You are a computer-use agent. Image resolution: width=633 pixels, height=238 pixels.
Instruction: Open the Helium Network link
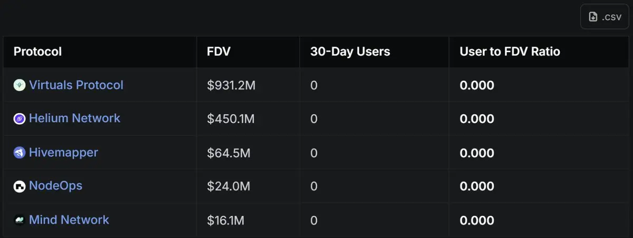[74, 118]
